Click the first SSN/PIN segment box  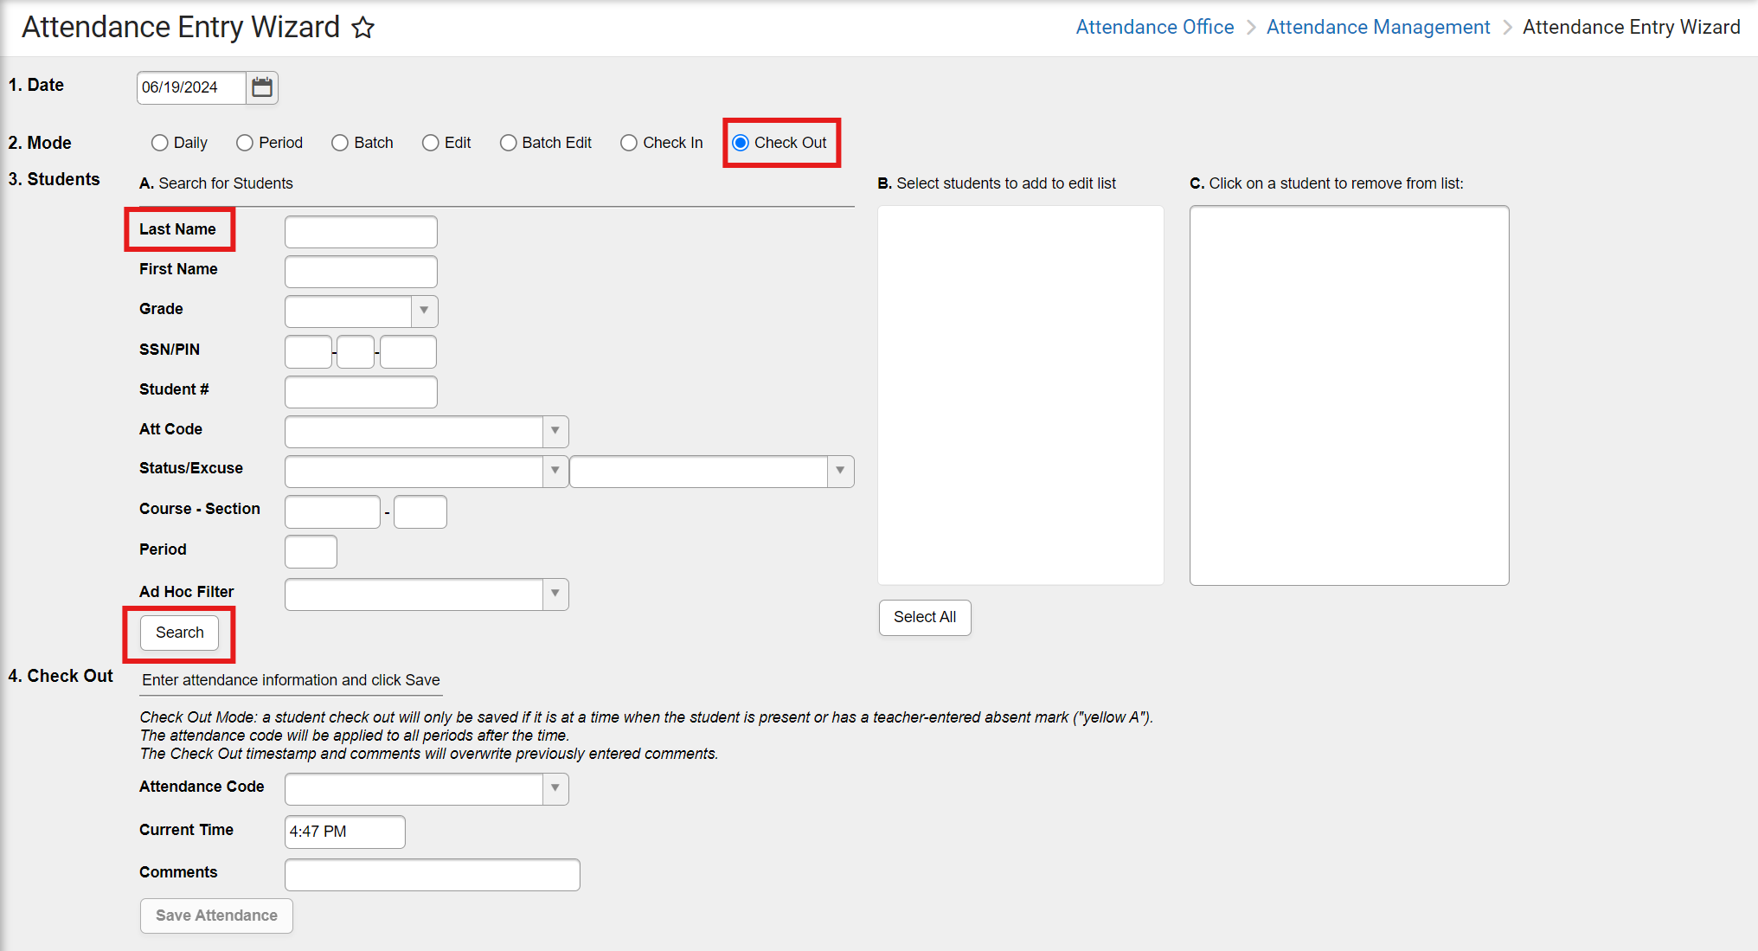click(x=308, y=352)
